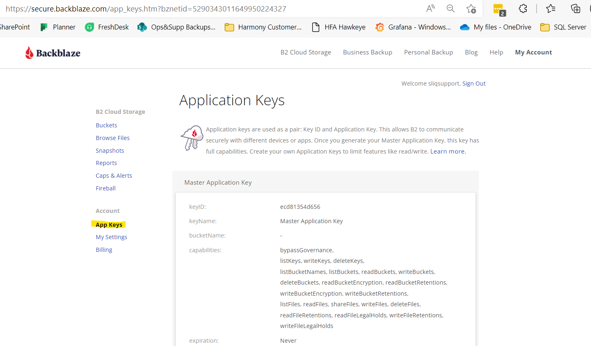The width and height of the screenshot is (591, 346).
Task: Click the bypassGovernance capability text
Action: click(307, 250)
